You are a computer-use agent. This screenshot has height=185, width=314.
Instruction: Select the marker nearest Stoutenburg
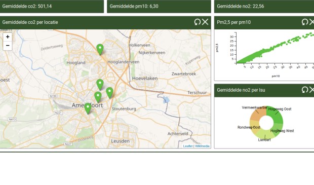[109, 93]
